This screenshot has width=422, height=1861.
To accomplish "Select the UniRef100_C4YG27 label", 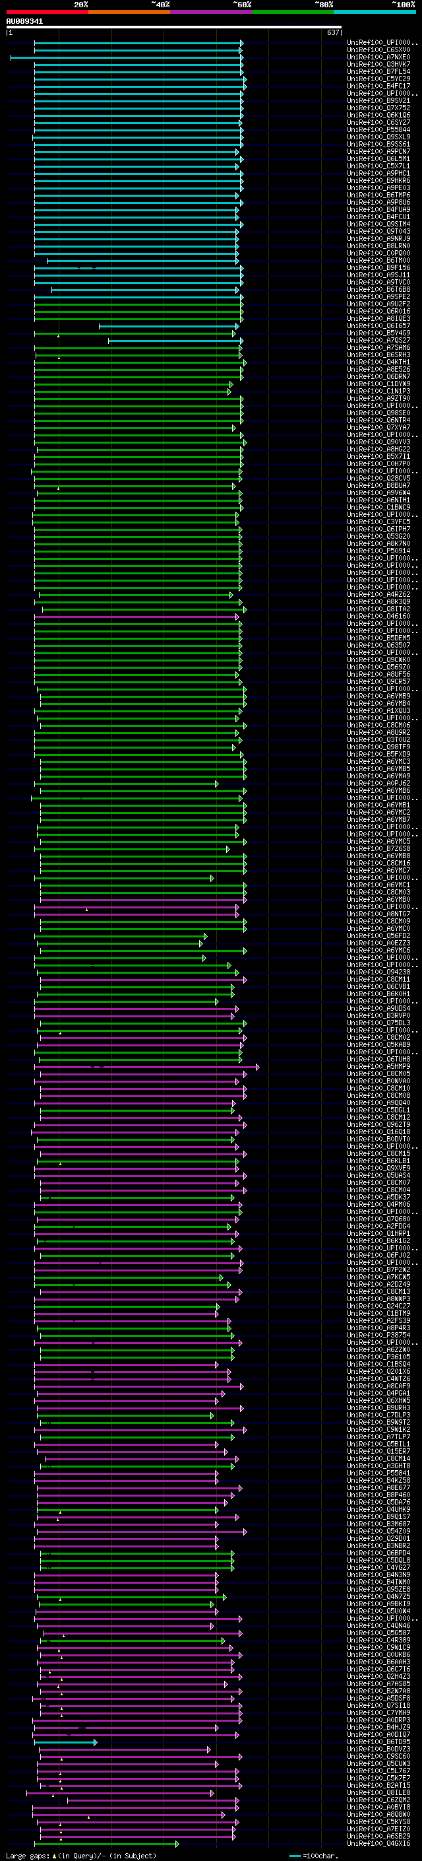I will [x=378, y=1568].
